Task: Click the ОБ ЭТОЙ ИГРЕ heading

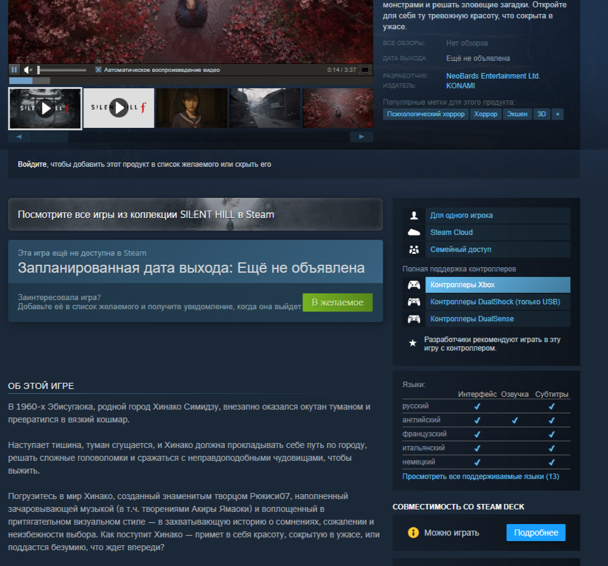Action: pos(41,386)
